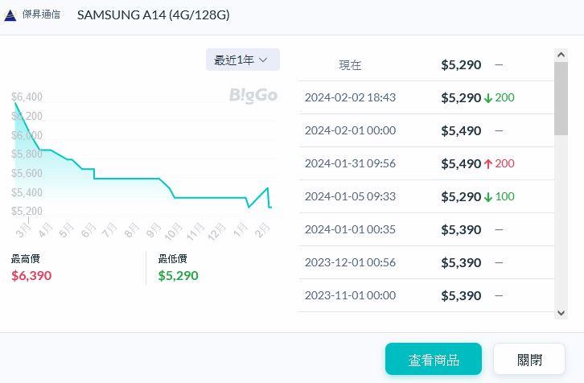
Task: Select the 2024-01-01 00:35 price row
Action: (425, 229)
